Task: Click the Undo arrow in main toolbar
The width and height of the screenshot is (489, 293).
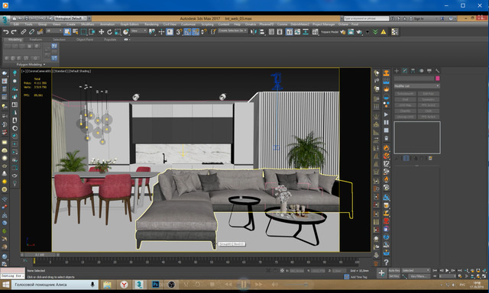Action: point(5,32)
